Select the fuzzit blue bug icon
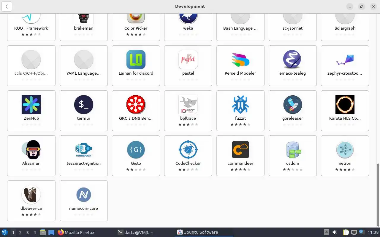 tap(240, 105)
